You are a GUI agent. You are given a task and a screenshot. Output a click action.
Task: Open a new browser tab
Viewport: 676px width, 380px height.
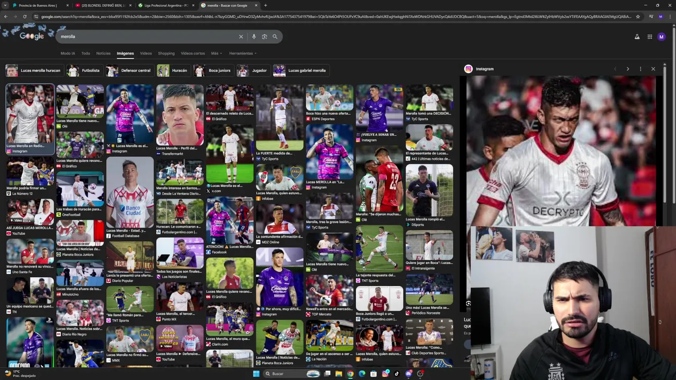click(265, 5)
